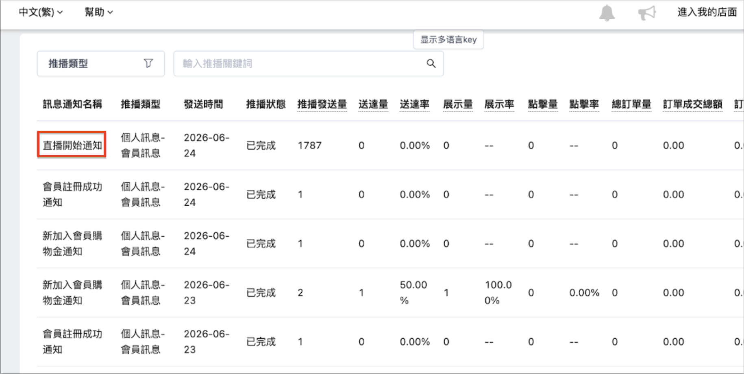Viewport: 744px width, 374px height.
Task: Click the 訊息通知名稱 column header
Action: pyautogui.click(x=72, y=104)
